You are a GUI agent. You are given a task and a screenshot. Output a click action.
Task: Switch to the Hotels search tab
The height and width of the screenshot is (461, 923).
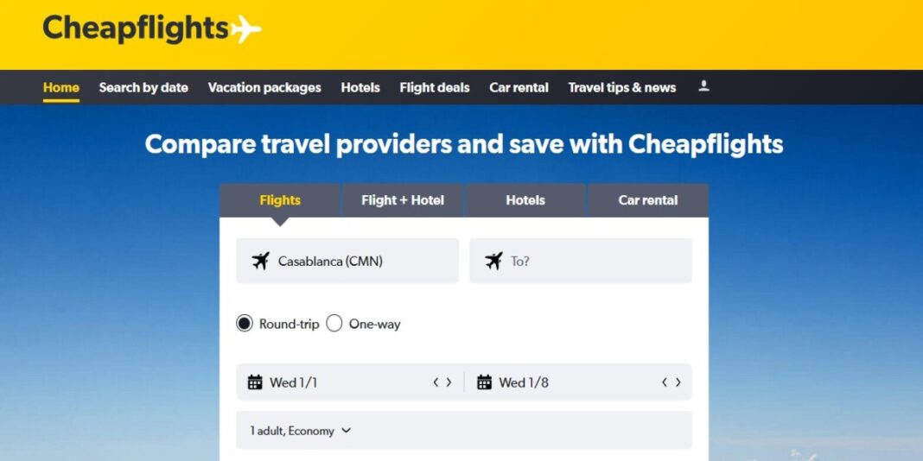(525, 200)
